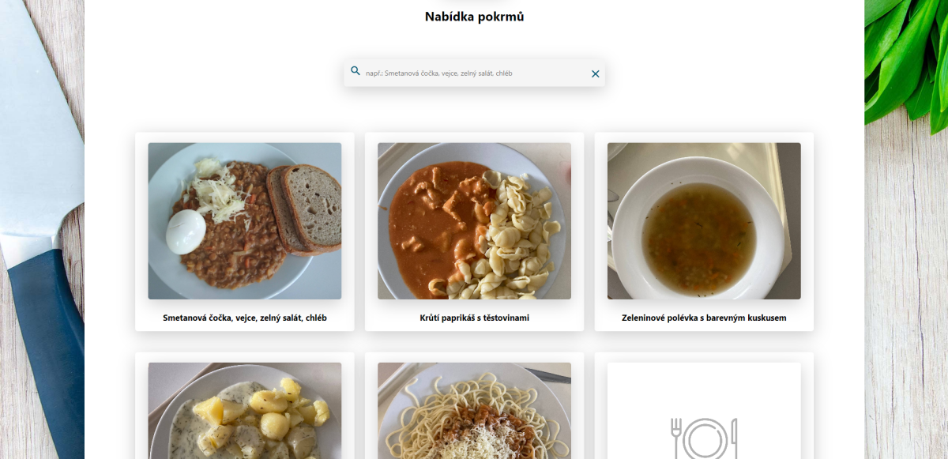Open the potatoes in dill sauce photo
Image resolution: width=948 pixels, height=459 pixels.
[245, 411]
